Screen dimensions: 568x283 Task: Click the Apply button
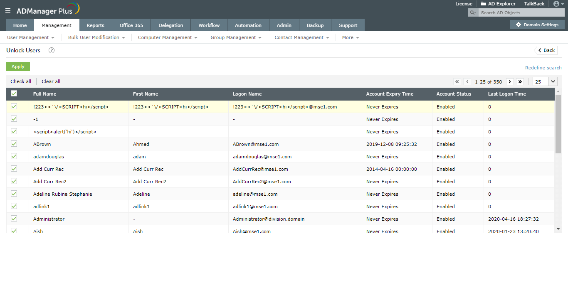pos(18,66)
